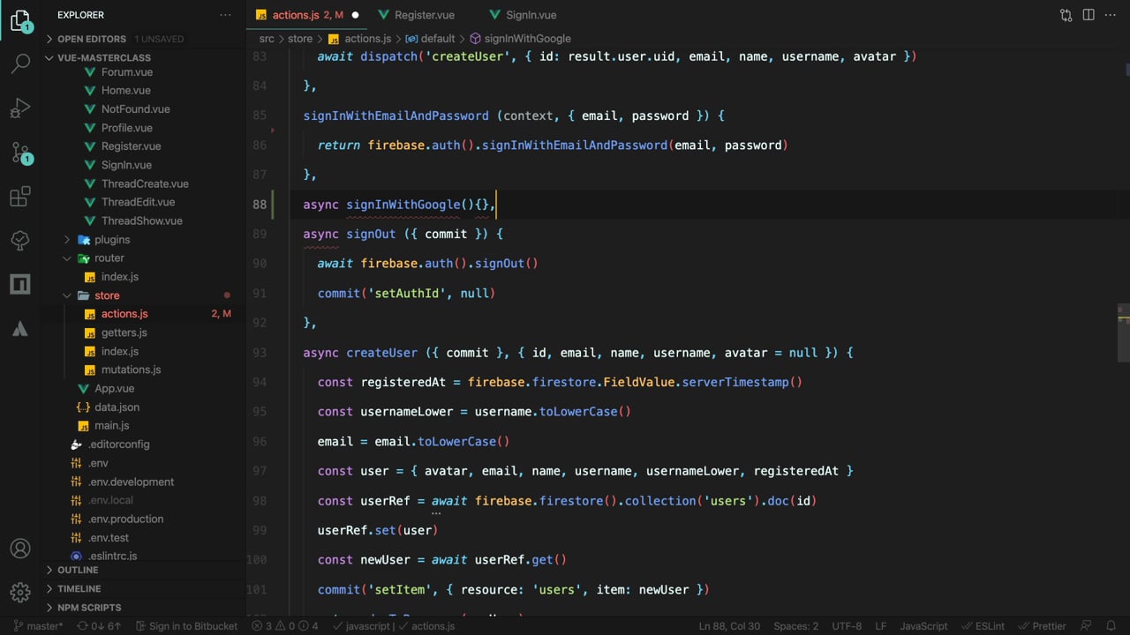Image resolution: width=1130 pixels, height=635 pixels.
Task: Click src in the breadcrumb
Action: coord(267,39)
